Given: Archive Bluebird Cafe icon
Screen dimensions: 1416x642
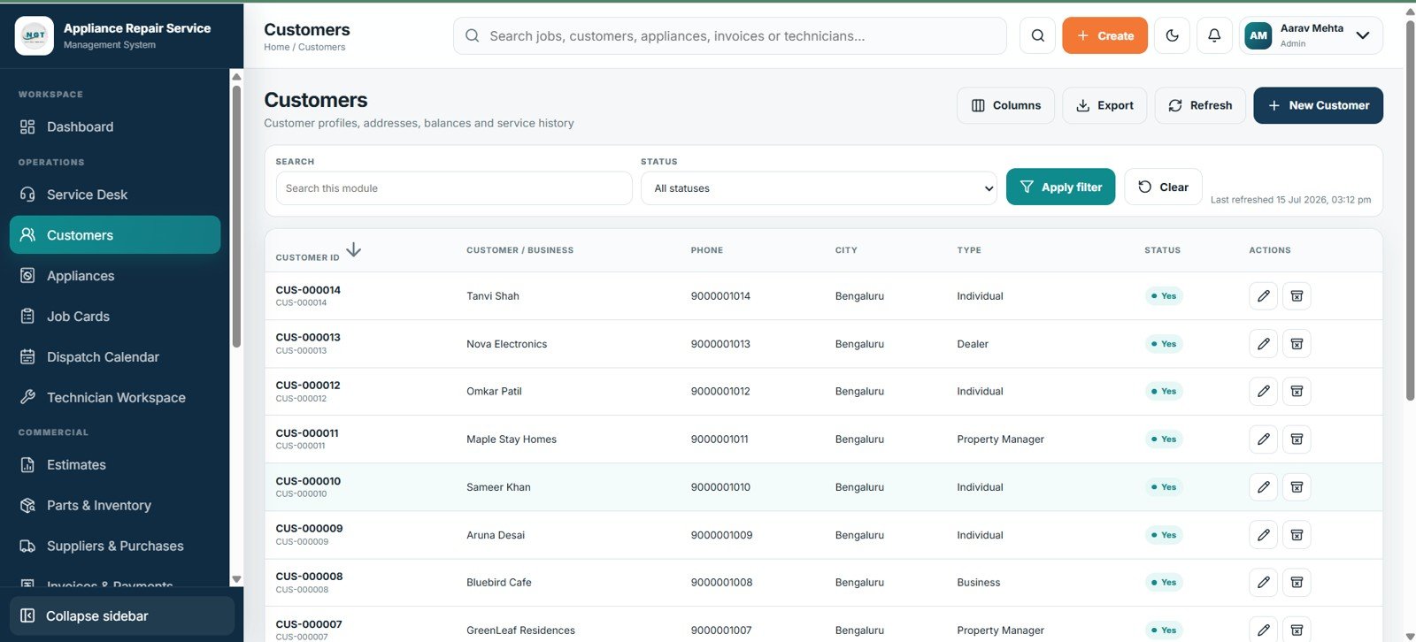Looking at the screenshot, I should pos(1297,583).
